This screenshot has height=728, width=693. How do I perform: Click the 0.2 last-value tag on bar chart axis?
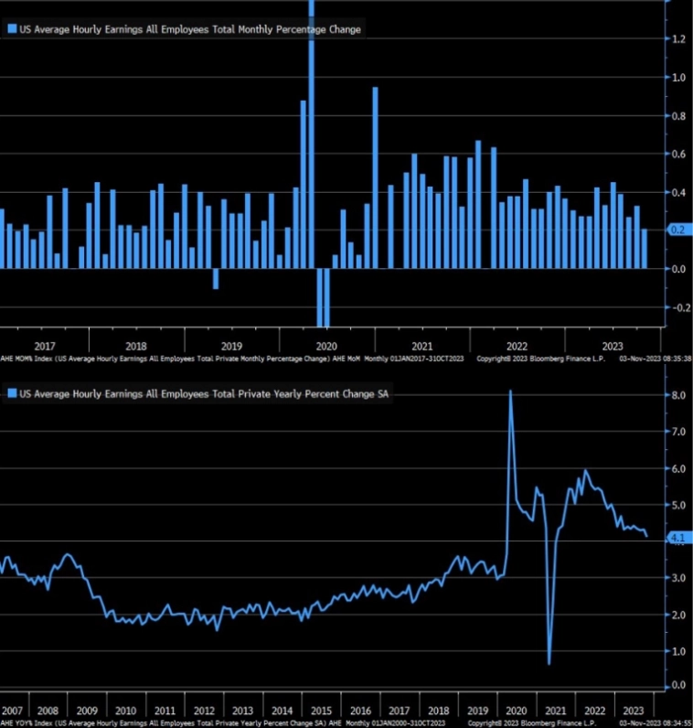[678, 230]
